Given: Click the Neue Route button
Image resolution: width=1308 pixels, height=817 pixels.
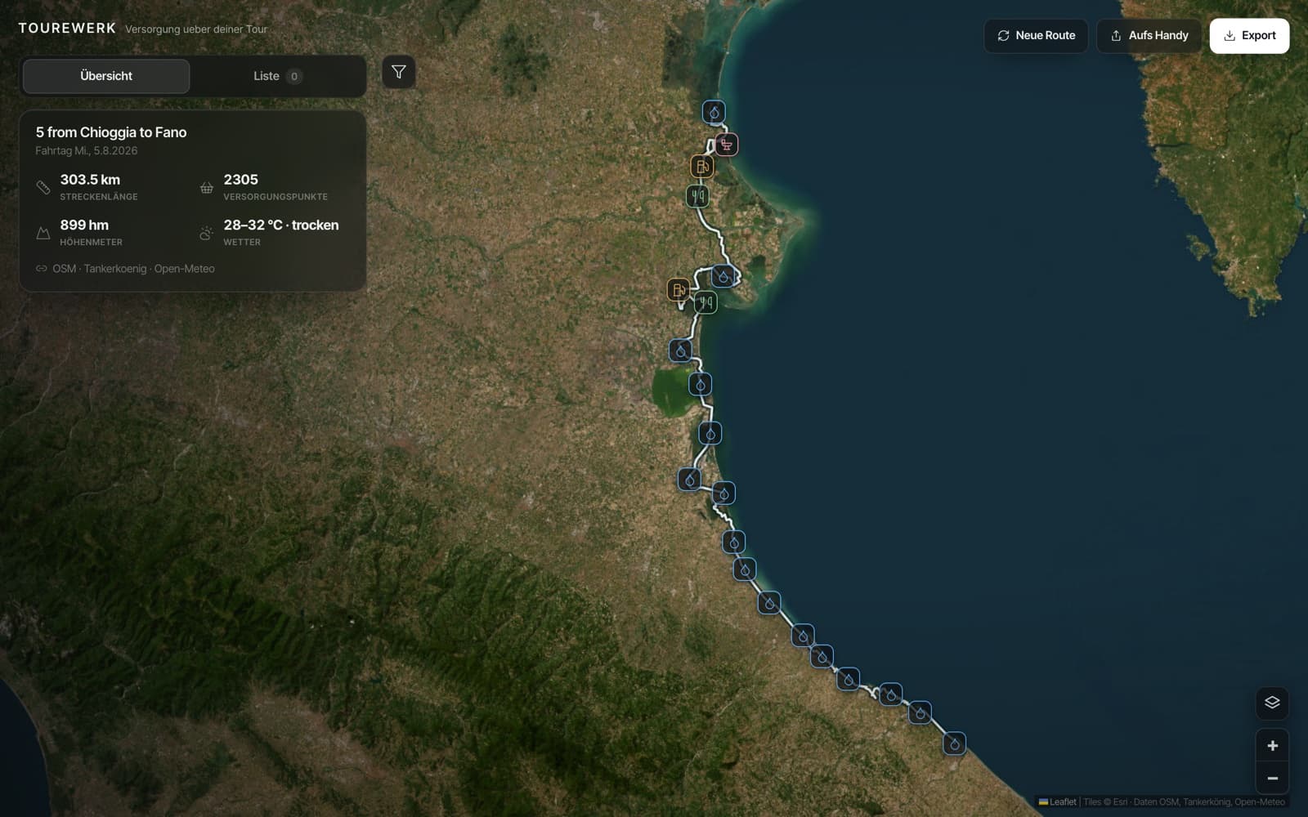Looking at the screenshot, I should 1036,35.
